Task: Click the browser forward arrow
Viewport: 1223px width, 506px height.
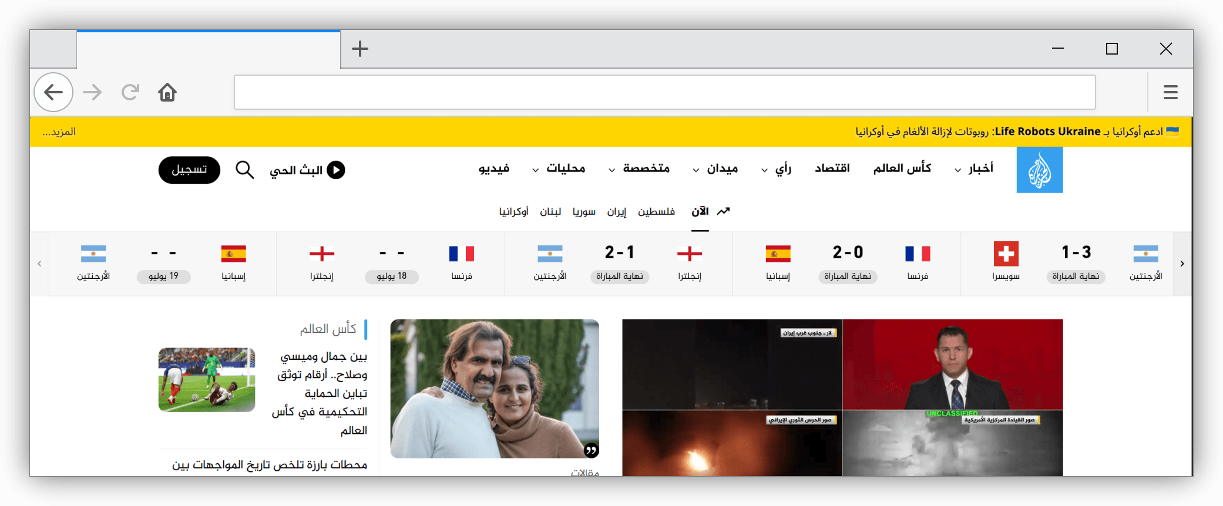Action: pyautogui.click(x=92, y=92)
